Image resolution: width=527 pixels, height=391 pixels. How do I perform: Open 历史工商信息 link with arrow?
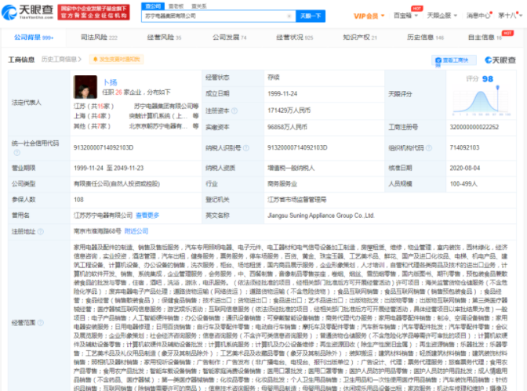point(61,60)
